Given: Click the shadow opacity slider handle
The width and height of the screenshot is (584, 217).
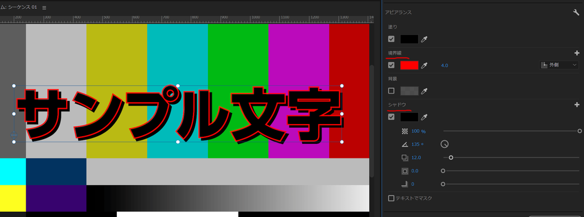Looking at the screenshot, I should [579, 131].
